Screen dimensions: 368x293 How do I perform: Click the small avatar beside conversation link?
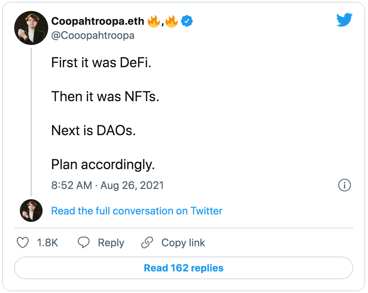pyautogui.click(x=31, y=211)
